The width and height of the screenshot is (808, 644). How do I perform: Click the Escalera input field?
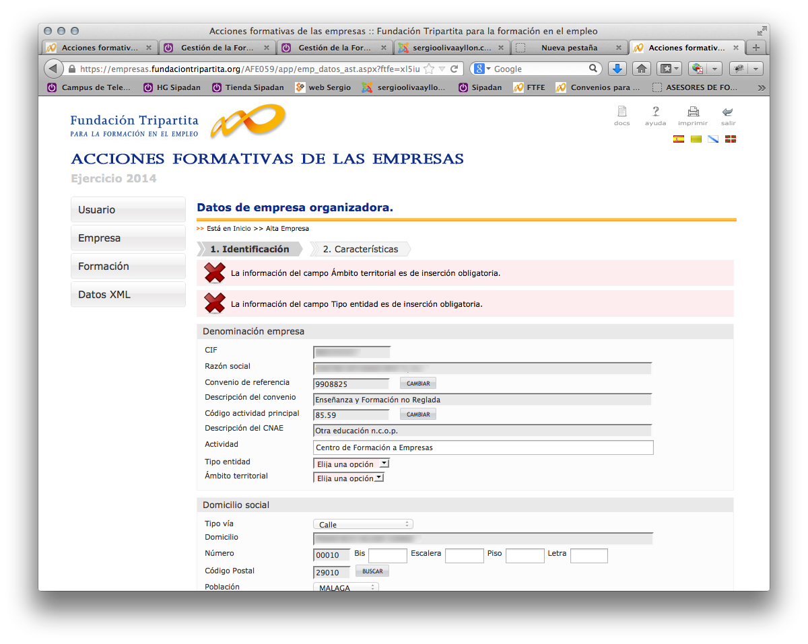pyautogui.click(x=465, y=556)
